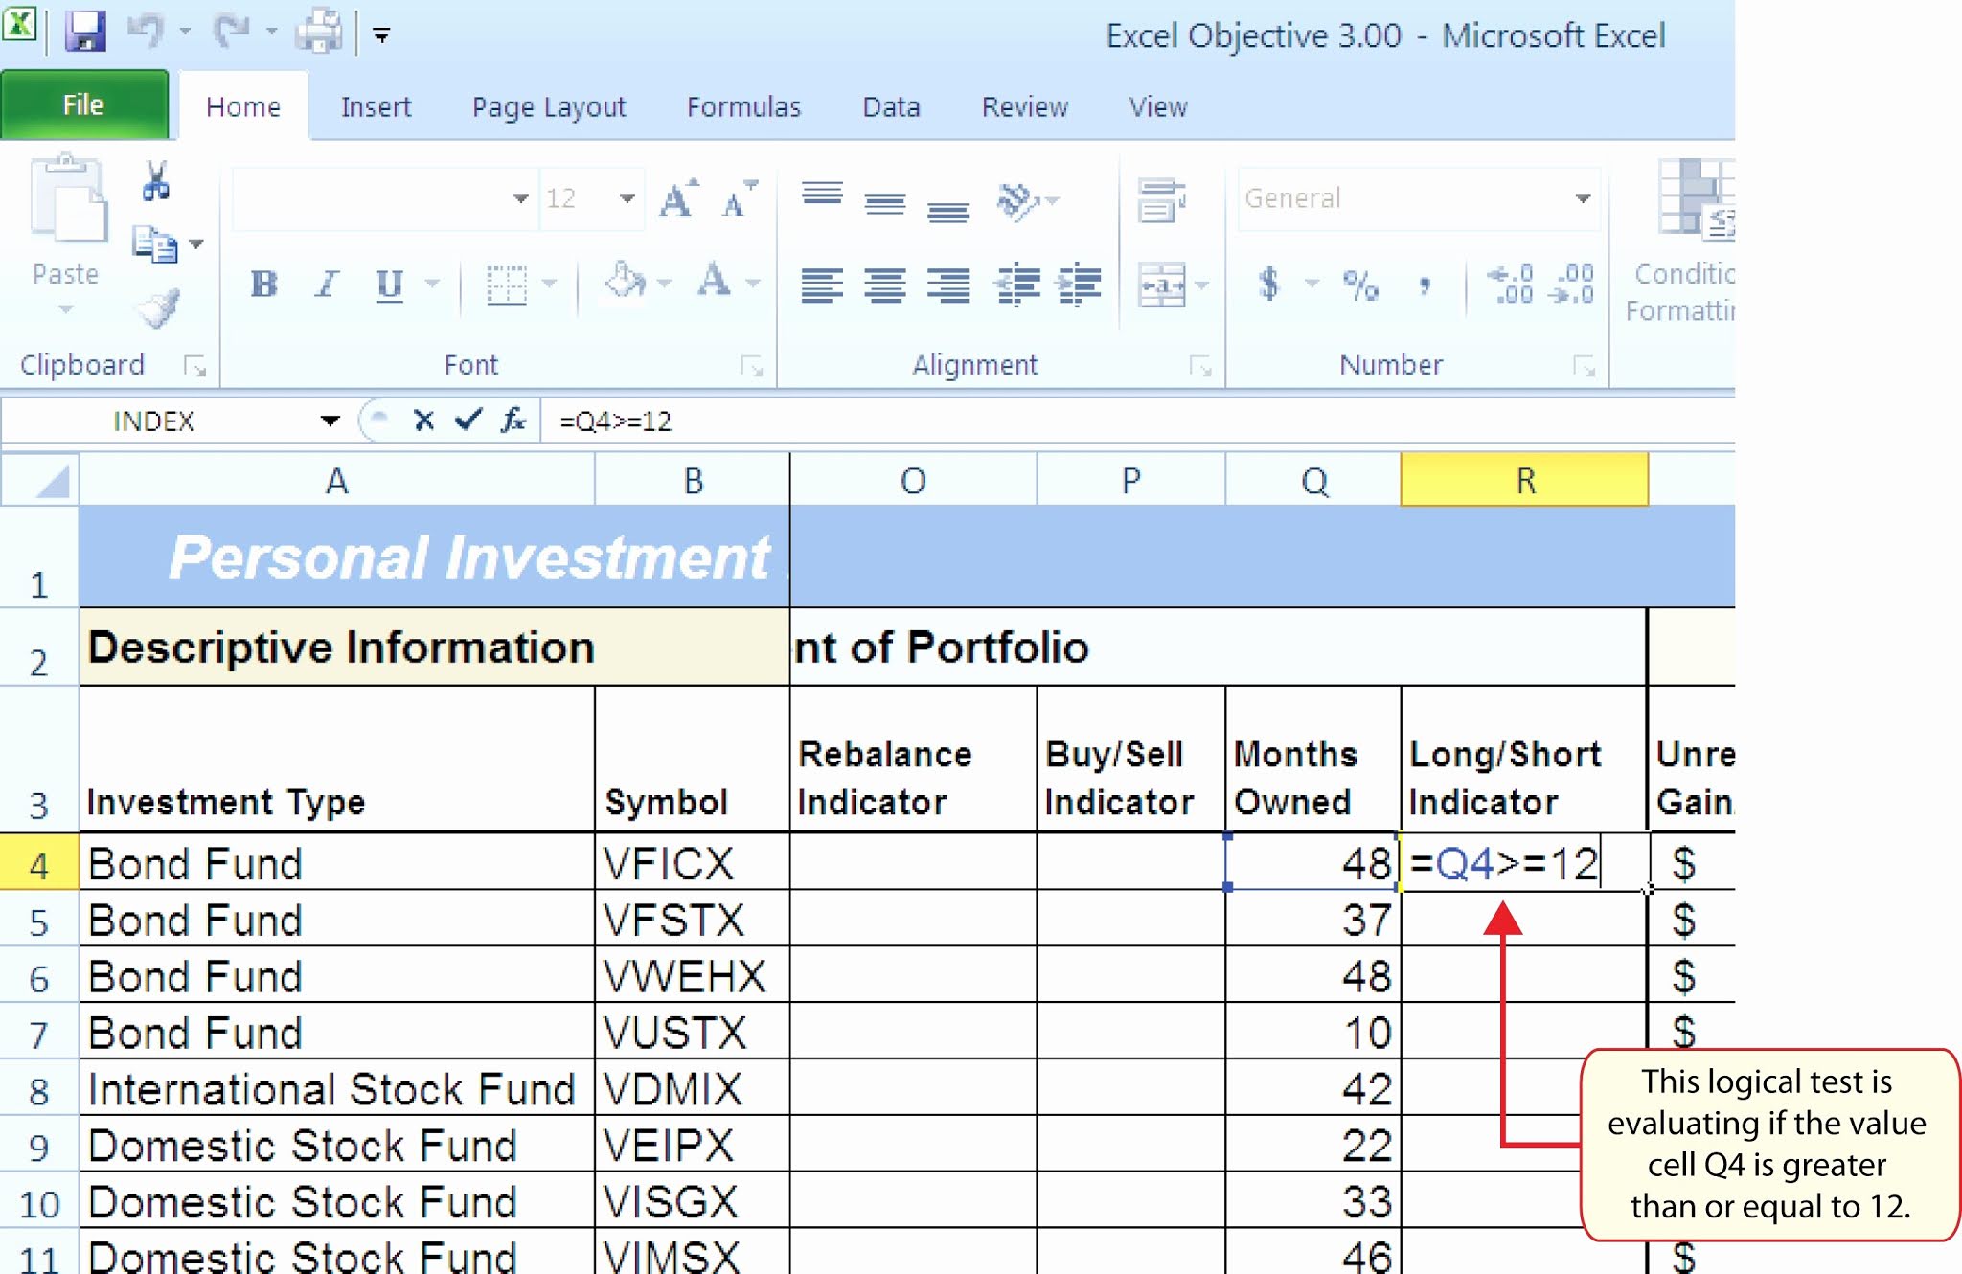Click the Decrease Font Size icon
The width and height of the screenshot is (1962, 1274).
point(739,199)
